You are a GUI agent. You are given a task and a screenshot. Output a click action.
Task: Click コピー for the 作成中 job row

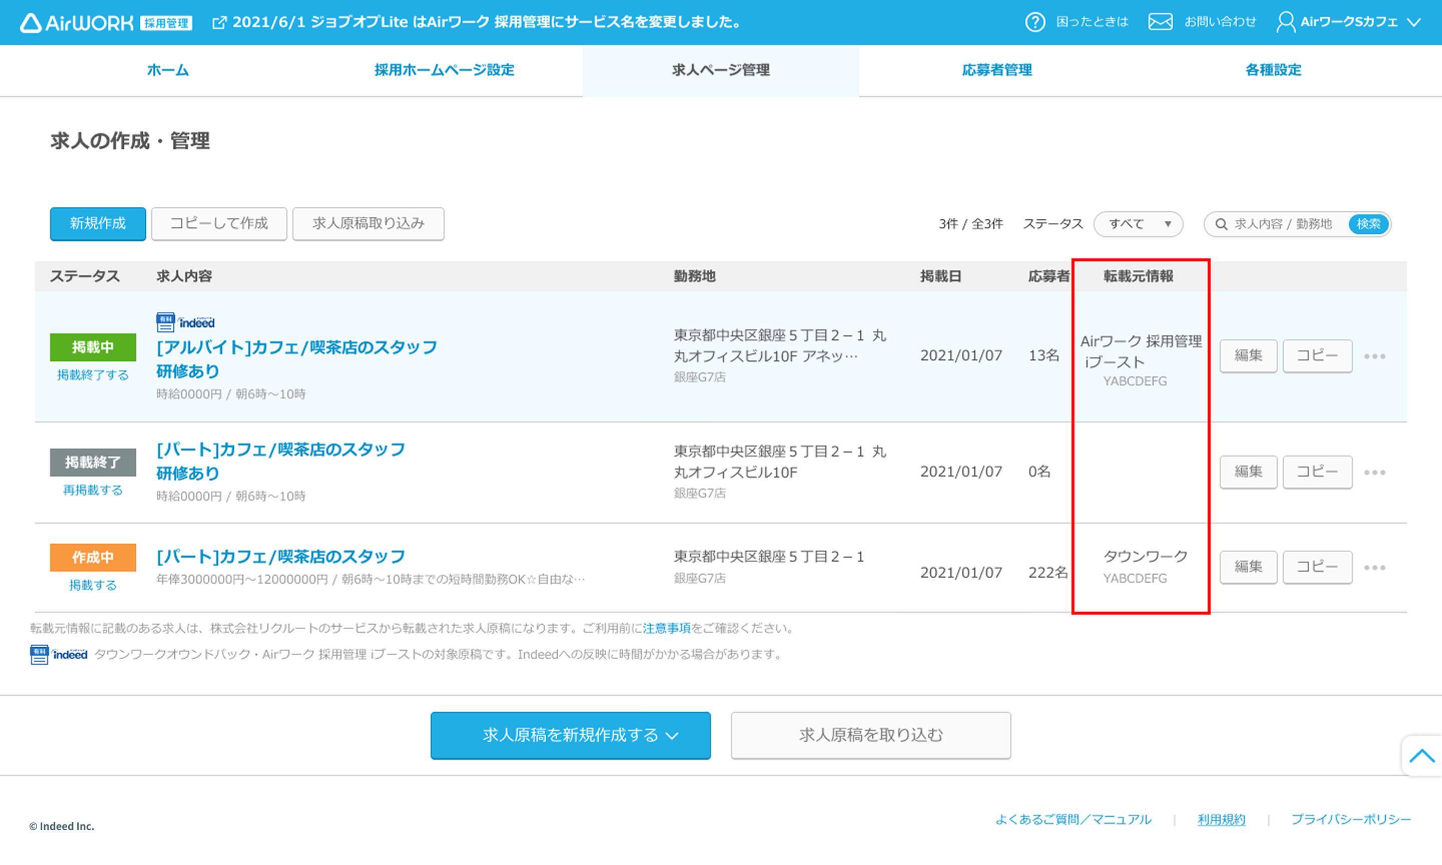point(1317,567)
